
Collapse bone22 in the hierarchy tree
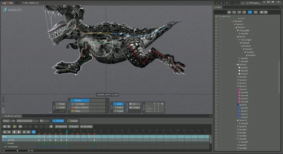tap(234, 27)
